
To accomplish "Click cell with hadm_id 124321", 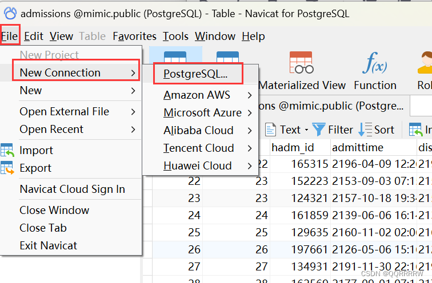I will point(300,199).
